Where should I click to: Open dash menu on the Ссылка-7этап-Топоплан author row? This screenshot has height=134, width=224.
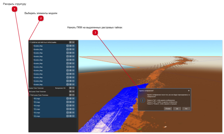73,88
